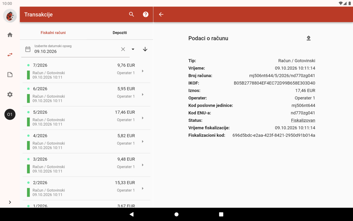Select invoice 4/2026 for 5,82 EUR
The width and height of the screenshot is (353, 221).
86,141
